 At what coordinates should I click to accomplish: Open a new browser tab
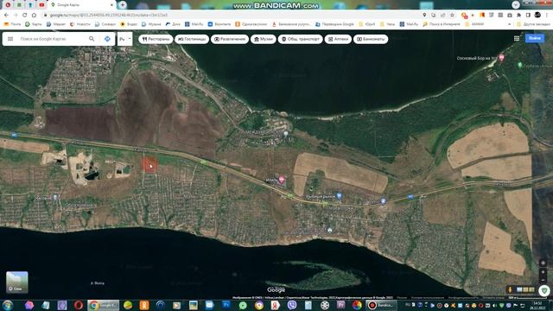pos(123,5)
